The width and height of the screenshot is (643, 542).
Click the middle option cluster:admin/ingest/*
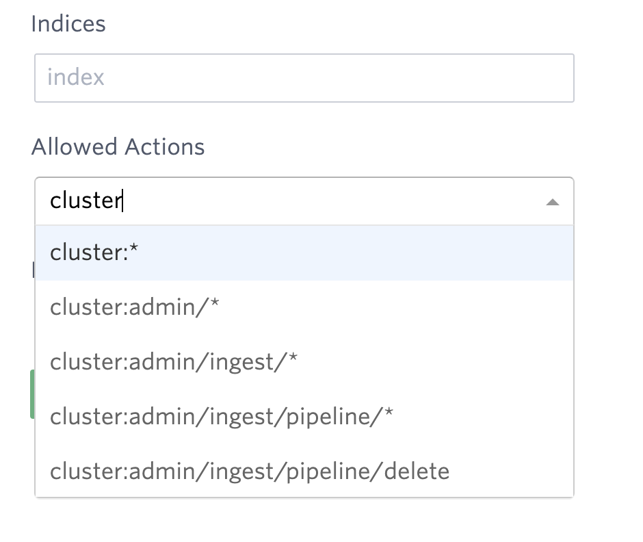[173, 361]
